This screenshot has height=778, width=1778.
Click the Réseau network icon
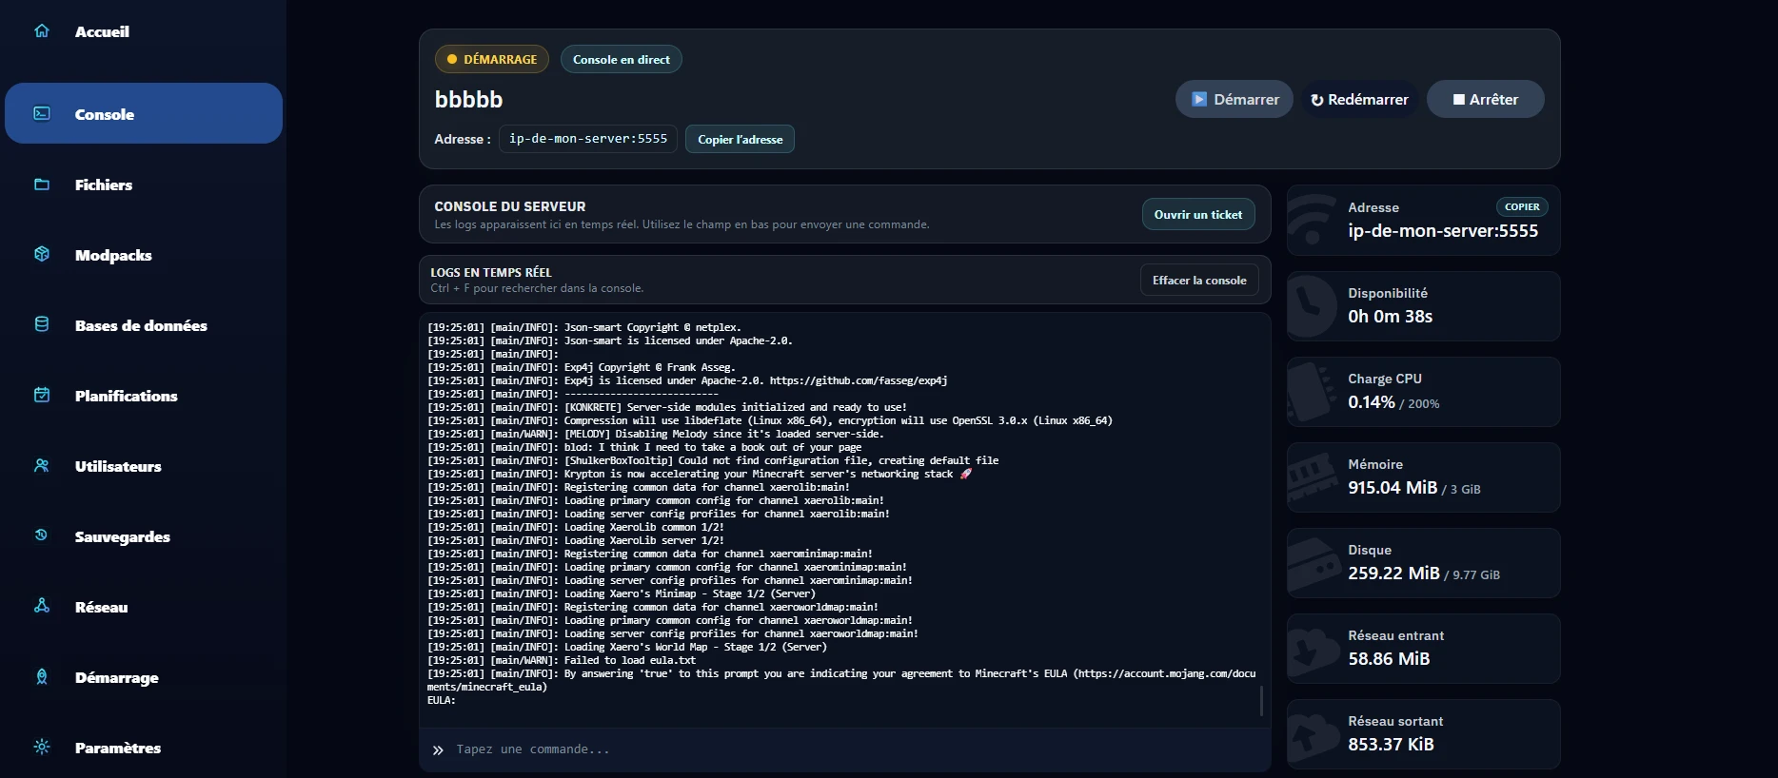(x=42, y=606)
